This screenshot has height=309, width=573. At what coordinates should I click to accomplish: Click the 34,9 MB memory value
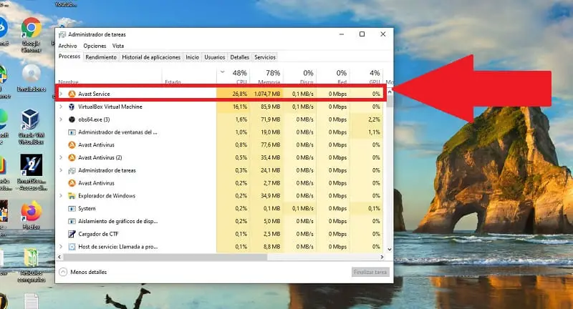coord(271,196)
